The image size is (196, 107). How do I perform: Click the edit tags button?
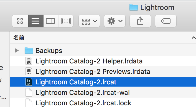click(166, 21)
